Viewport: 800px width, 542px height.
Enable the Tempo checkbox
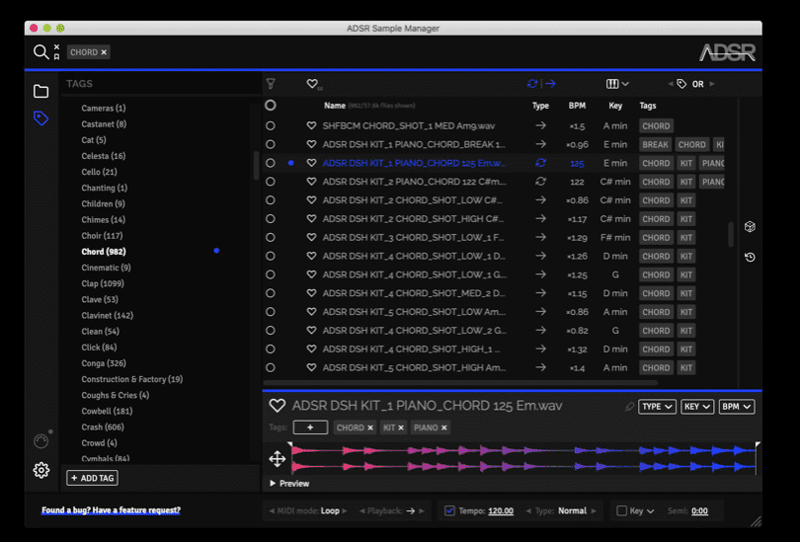pyautogui.click(x=449, y=511)
